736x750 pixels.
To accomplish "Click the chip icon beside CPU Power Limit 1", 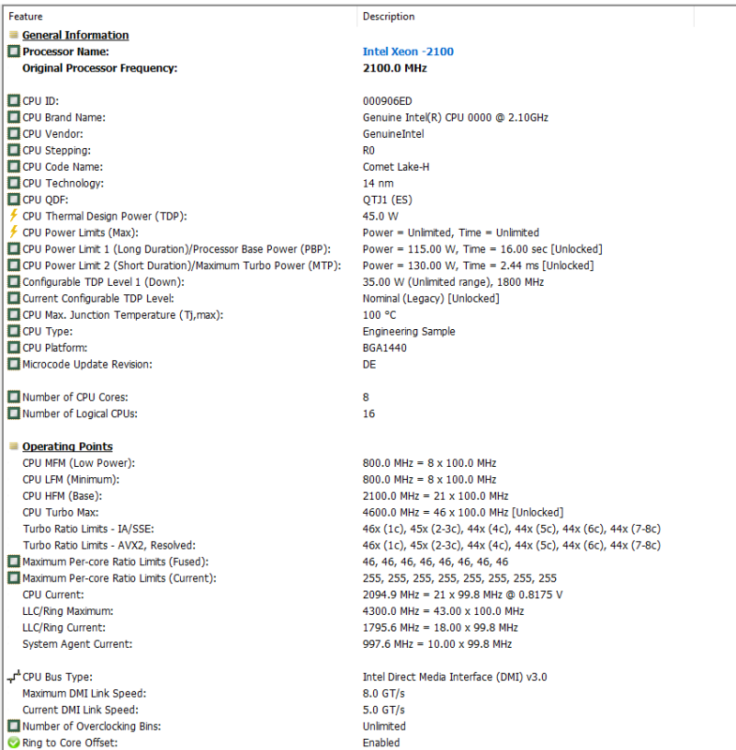I will coord(14,248).
